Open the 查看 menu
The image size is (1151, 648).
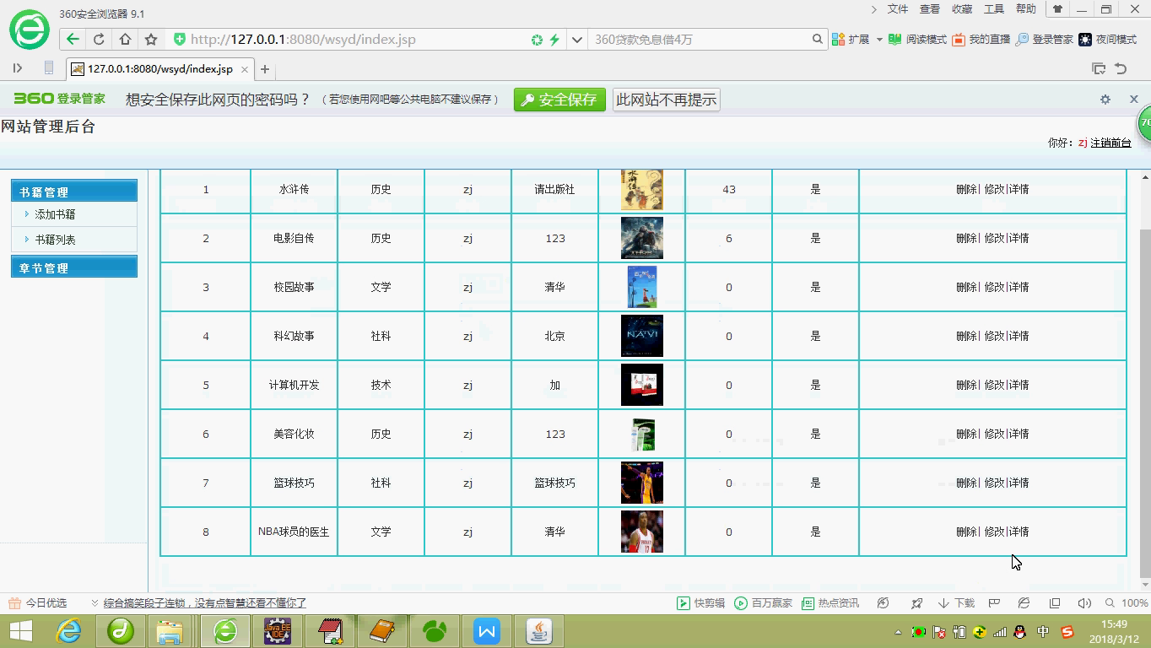pyautogui.click(x=930, y=9)
